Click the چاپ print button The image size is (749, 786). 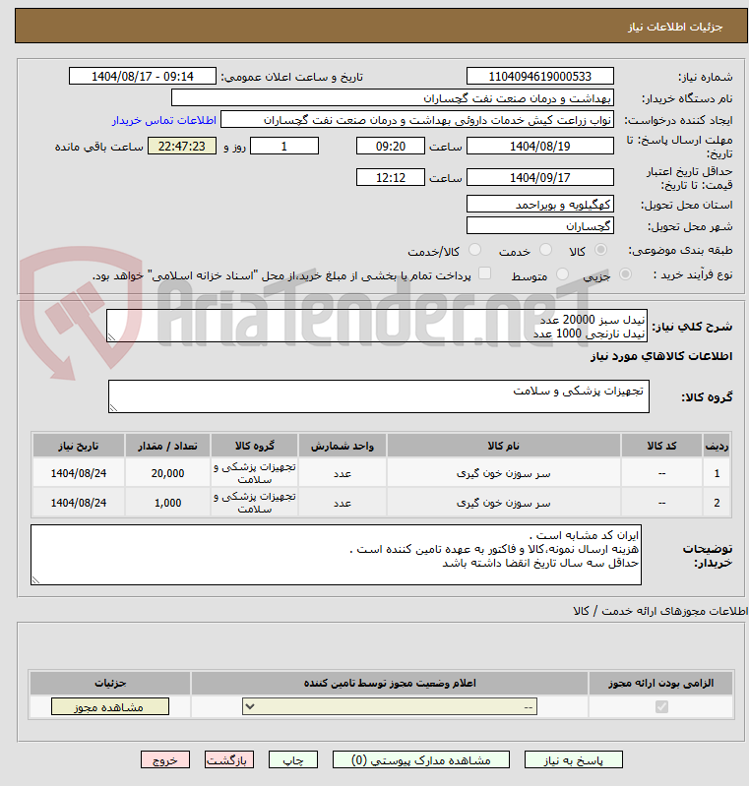(293, 760)
